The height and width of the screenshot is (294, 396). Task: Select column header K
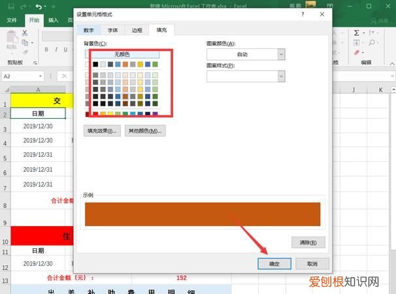tap(380, 90)
